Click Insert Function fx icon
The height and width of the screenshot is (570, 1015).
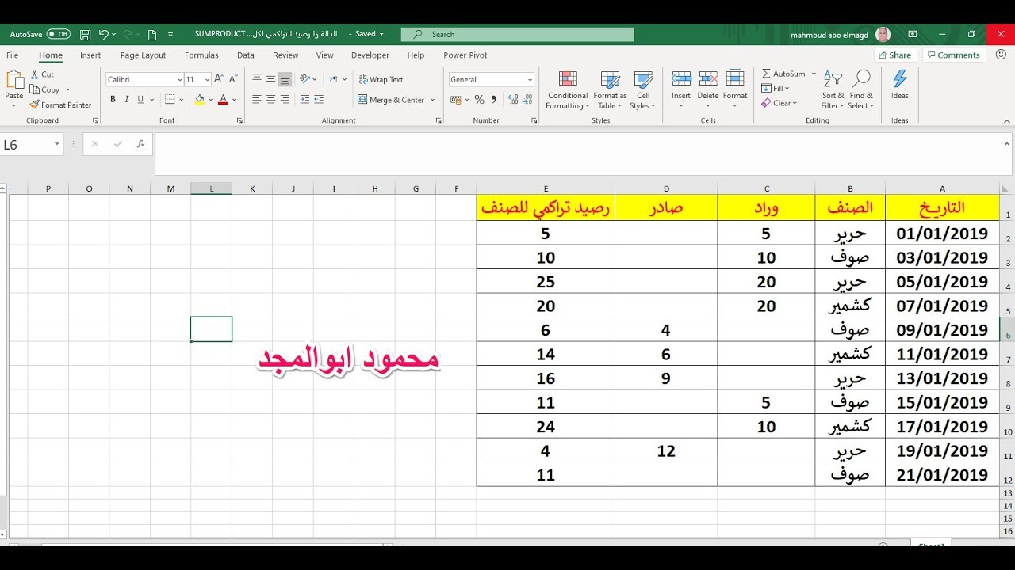[x=140, y=144]
